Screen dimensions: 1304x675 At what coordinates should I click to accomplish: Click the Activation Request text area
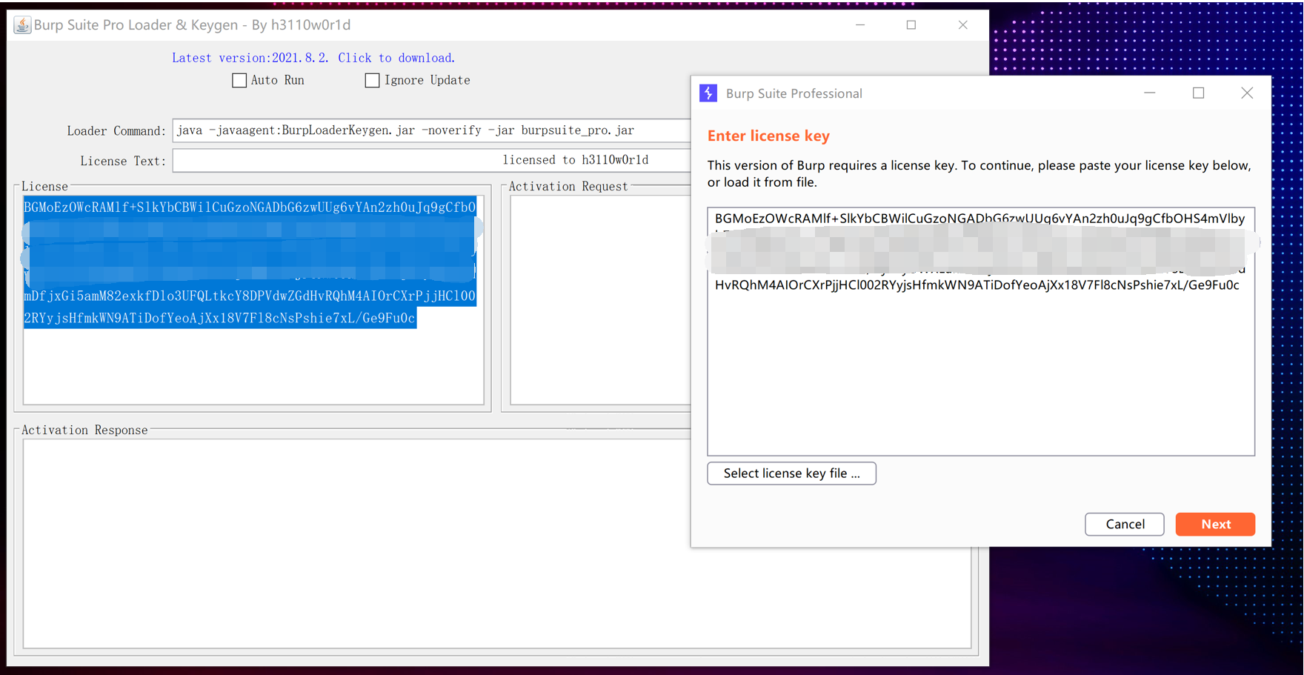tap(601, 300)
